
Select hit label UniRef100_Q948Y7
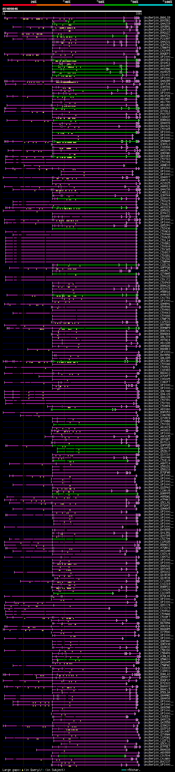click(x=157, y=177)
